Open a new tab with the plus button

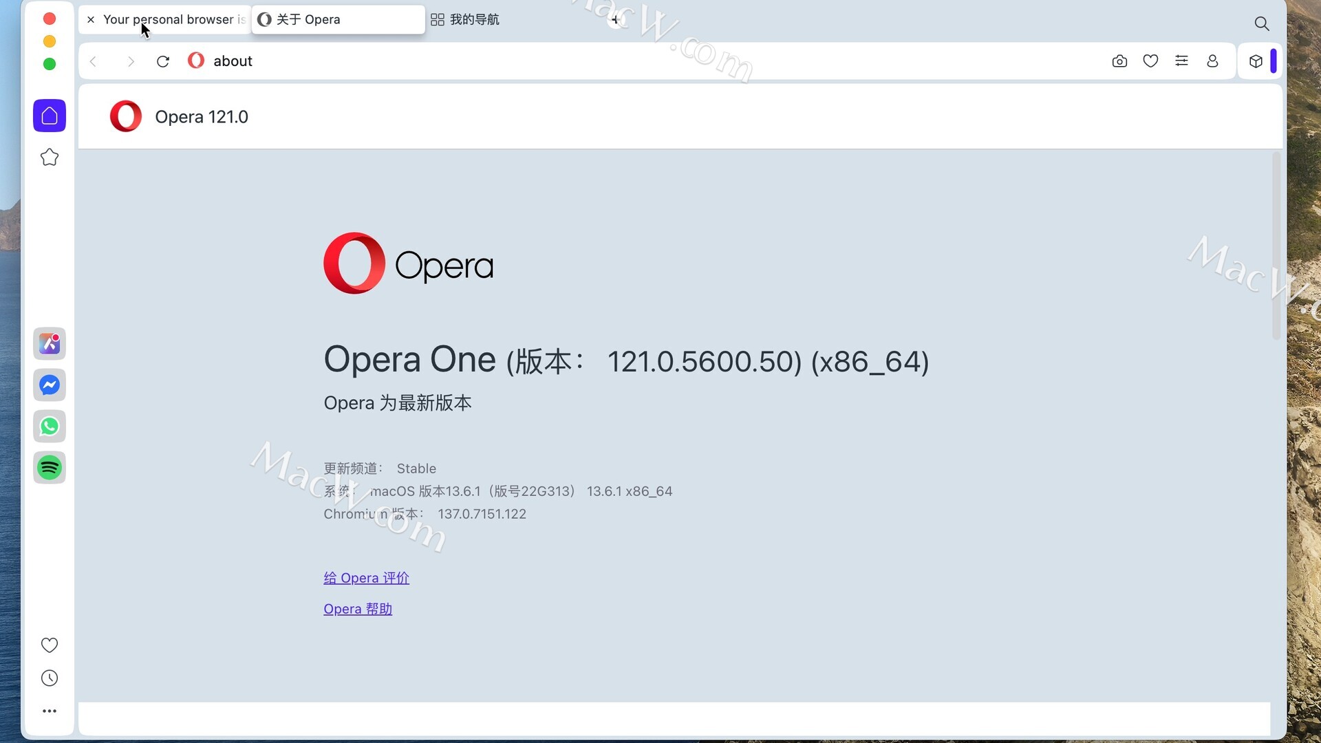tap(615, 20)
